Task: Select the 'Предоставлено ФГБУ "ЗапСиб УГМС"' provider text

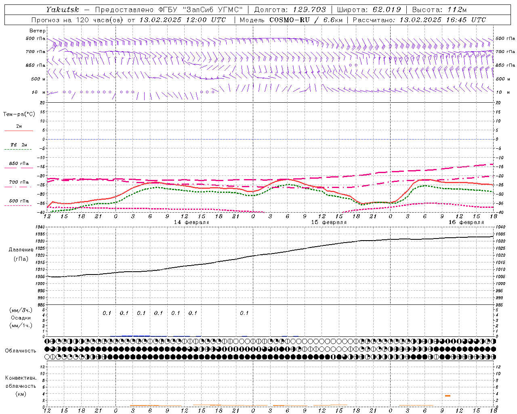Action: point(169,9)
